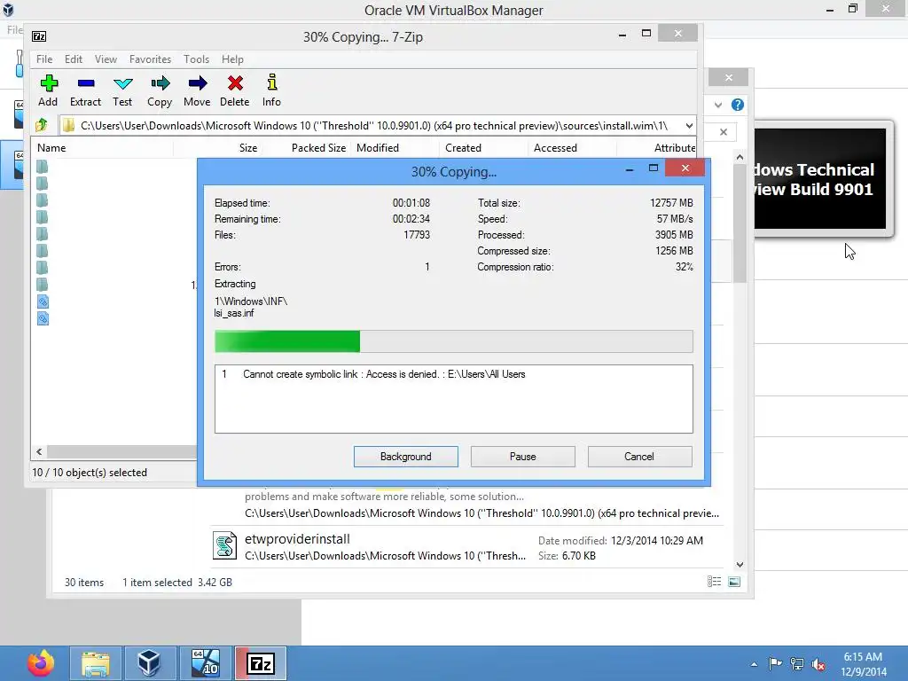The image size is (908, 681).
Task: Select the last file icon in 7-Zip list
Action: click(43, 318)
